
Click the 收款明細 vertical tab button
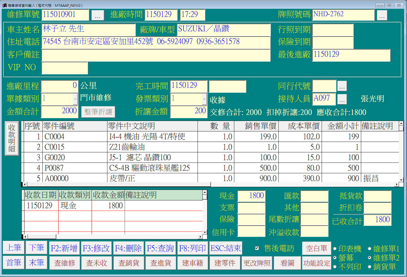pos(12,138)
